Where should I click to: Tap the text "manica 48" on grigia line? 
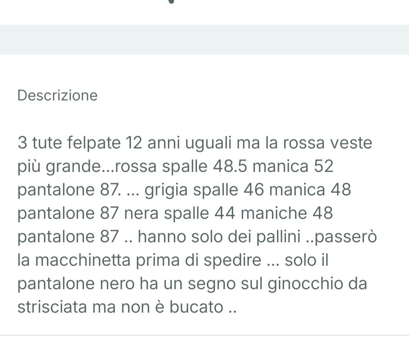click(310, 190)
